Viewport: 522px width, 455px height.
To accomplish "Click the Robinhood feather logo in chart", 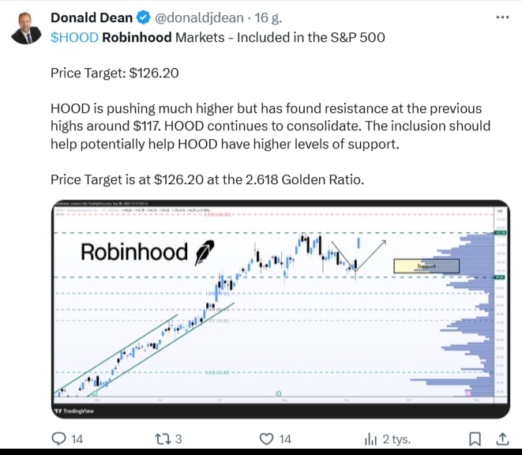I will pyautogui.click(x=202, y=252).
